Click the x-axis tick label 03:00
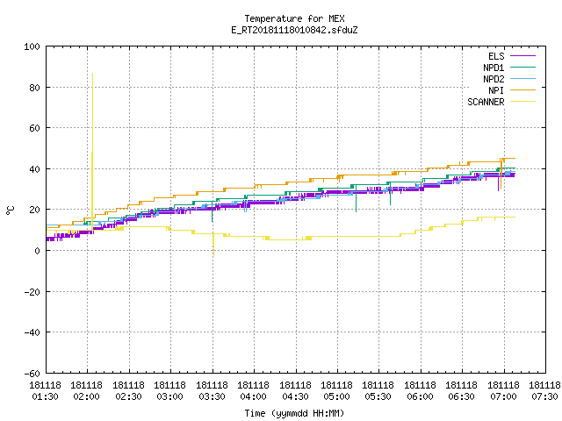Image resolution: width=562 pixels, height=421 pixels. click(x=169, y=396)
